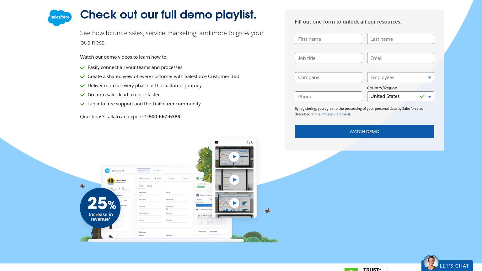482x271 pixels.
Task: Click "Easily connect all your teams and processes"
Action: pyautogui.click(x=135, y=67)
